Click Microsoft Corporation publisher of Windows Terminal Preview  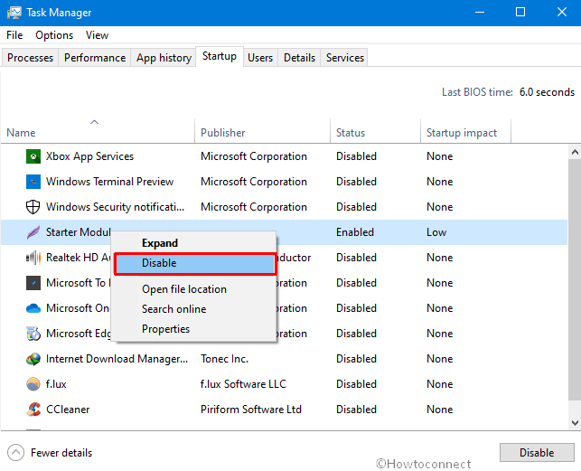[254, 182]
